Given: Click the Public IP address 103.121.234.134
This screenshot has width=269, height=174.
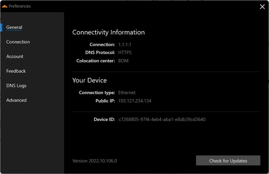Looking at the screenshot, I should point(135,101).
